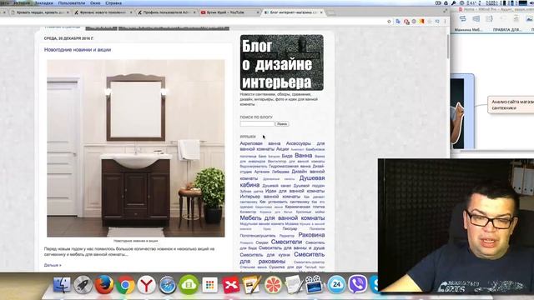
Task: Switch to the 'Фриланс нового поколения' tab
Action: point(103,12)
